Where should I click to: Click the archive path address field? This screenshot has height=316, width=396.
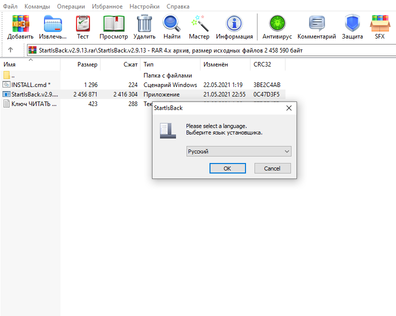point(211,50)
